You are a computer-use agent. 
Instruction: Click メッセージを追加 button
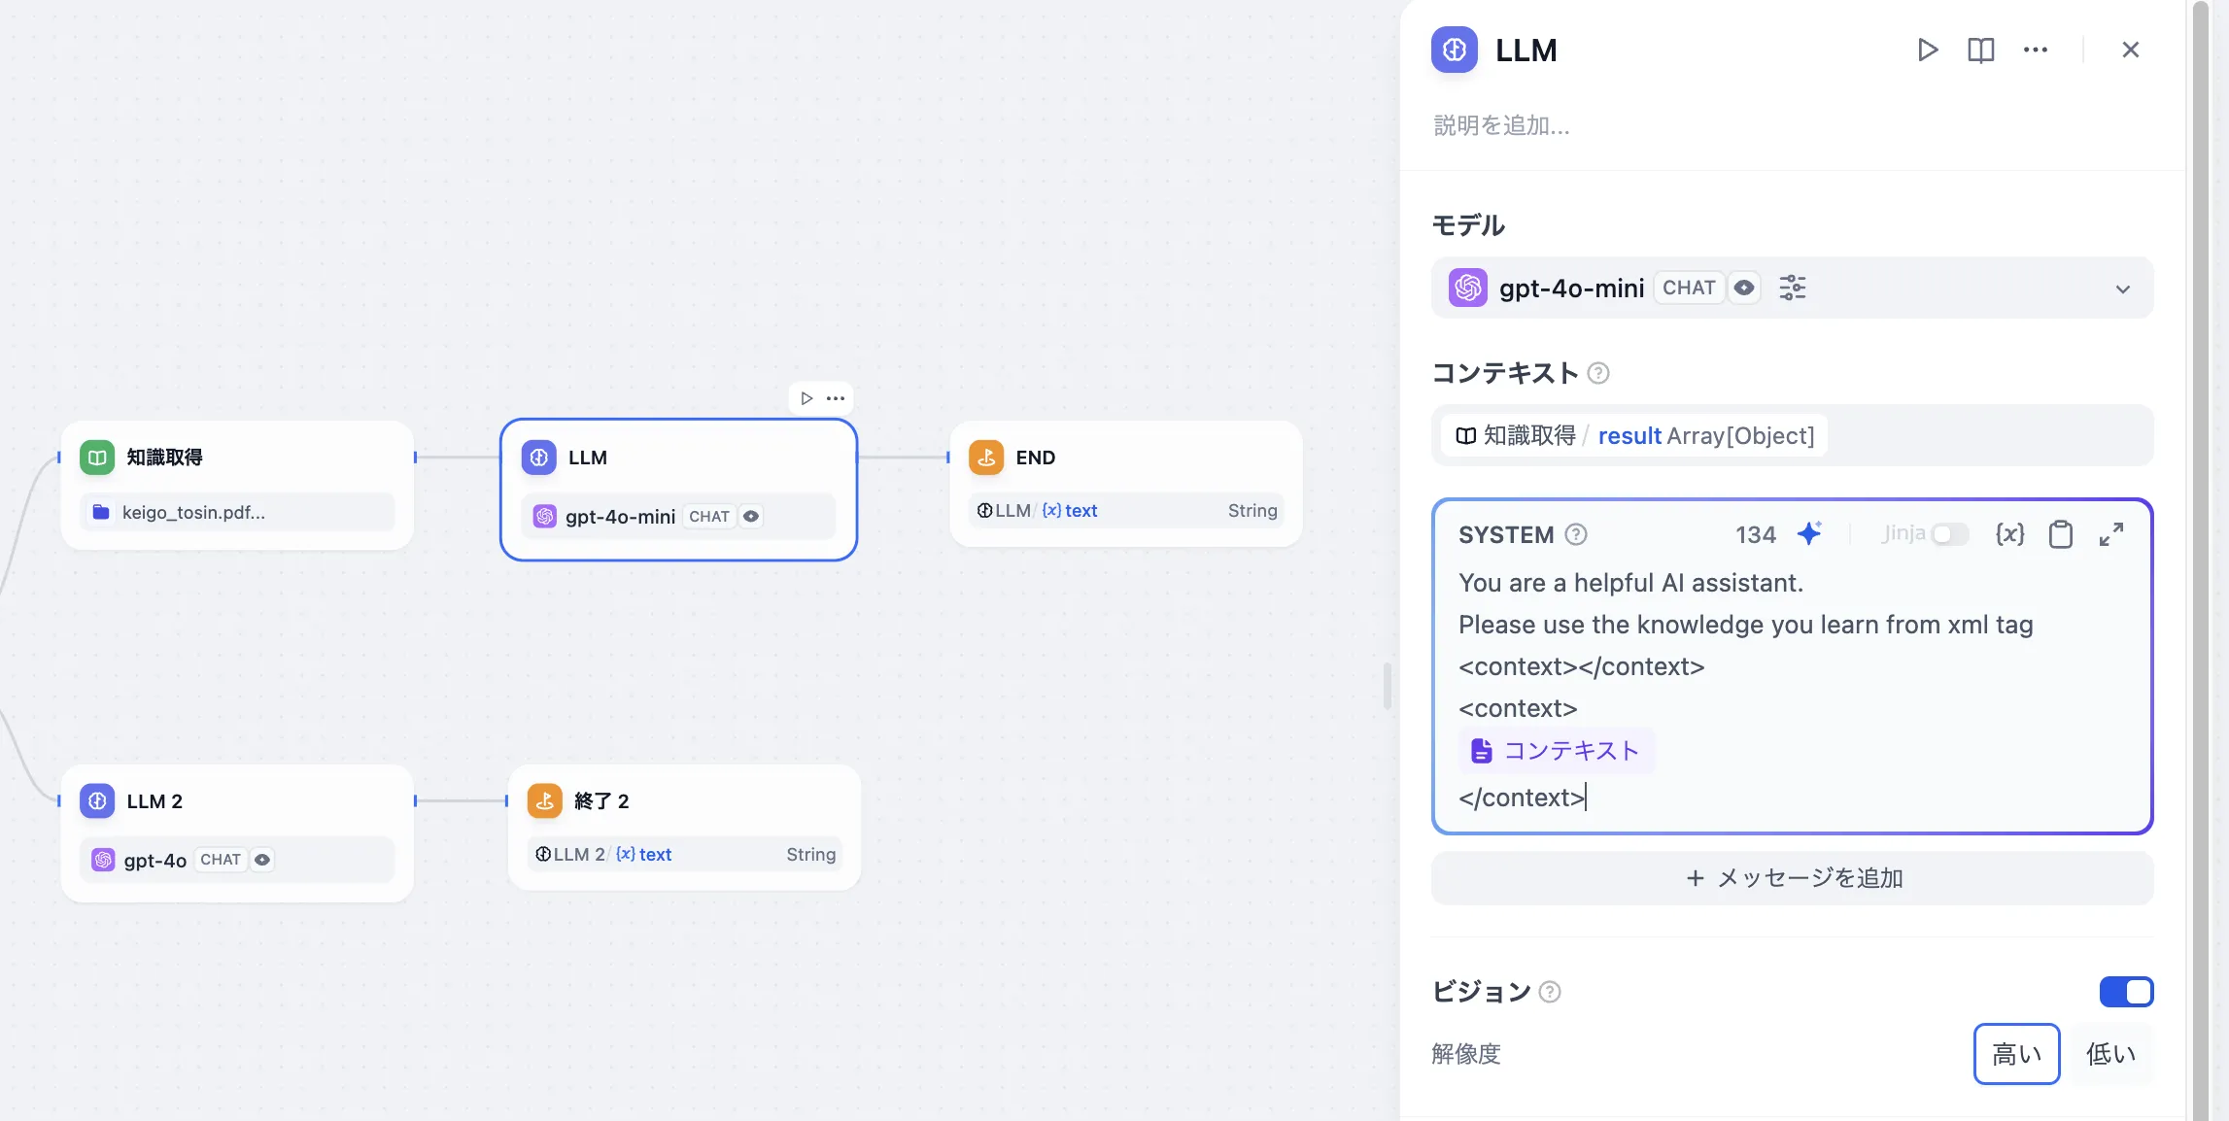point(1792,878)
